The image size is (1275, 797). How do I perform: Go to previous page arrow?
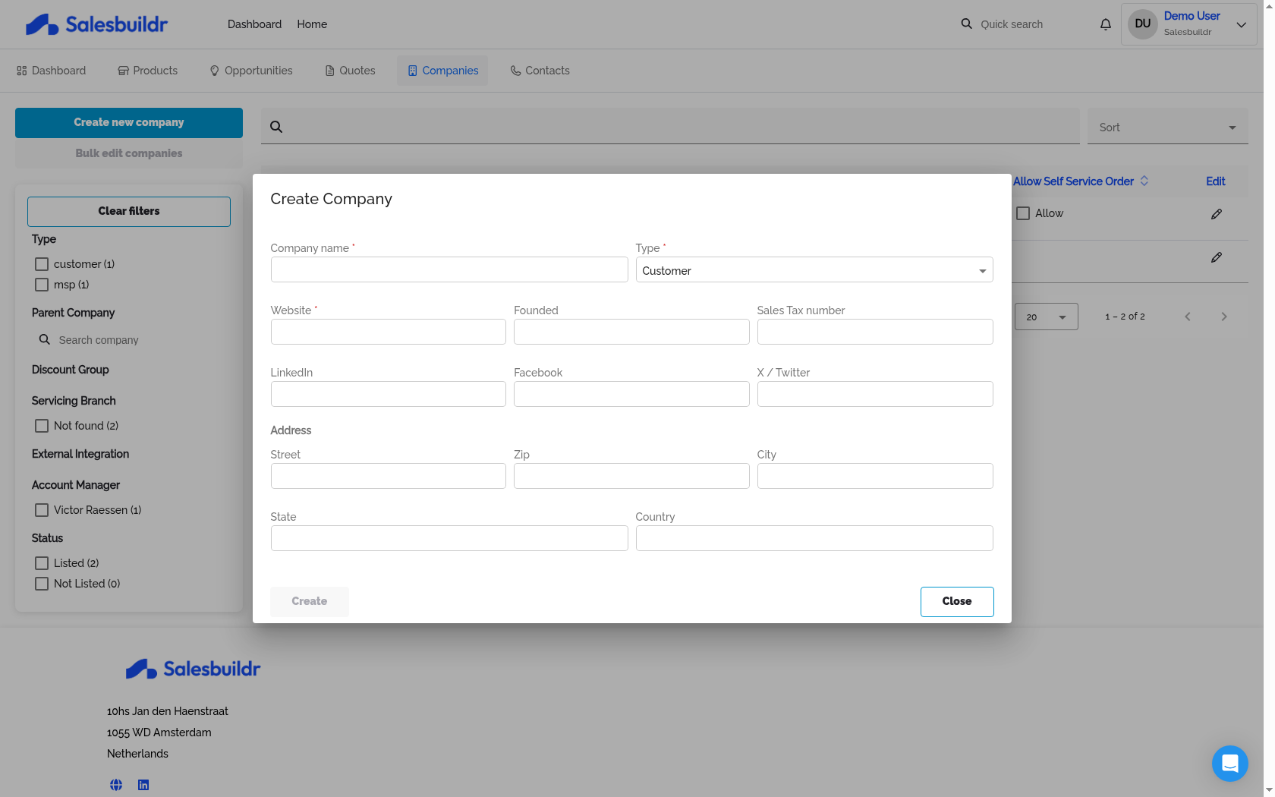coord(1188,317)
